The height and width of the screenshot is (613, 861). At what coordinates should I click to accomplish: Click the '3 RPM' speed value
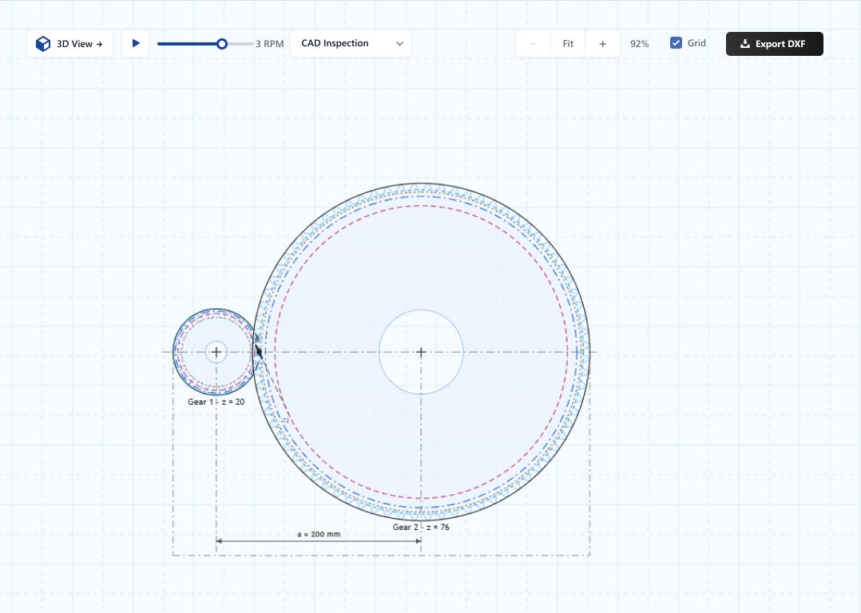click(270, 44)
